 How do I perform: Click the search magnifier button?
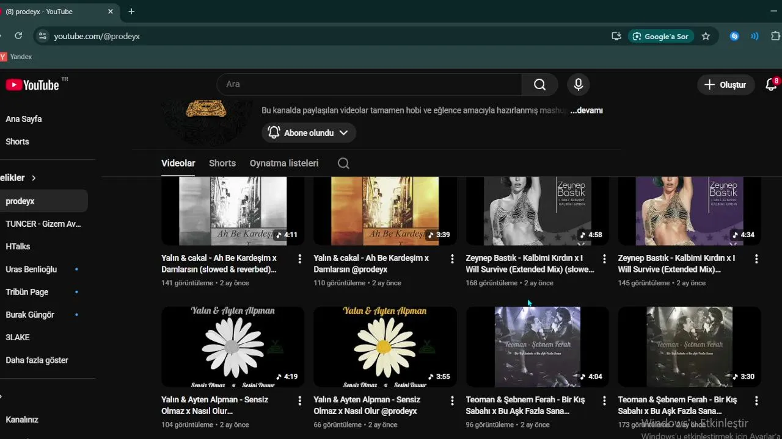pyautogui.click(x=539, y=85)
